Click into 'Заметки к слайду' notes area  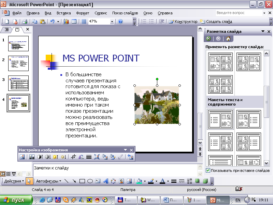pos(115,170)
